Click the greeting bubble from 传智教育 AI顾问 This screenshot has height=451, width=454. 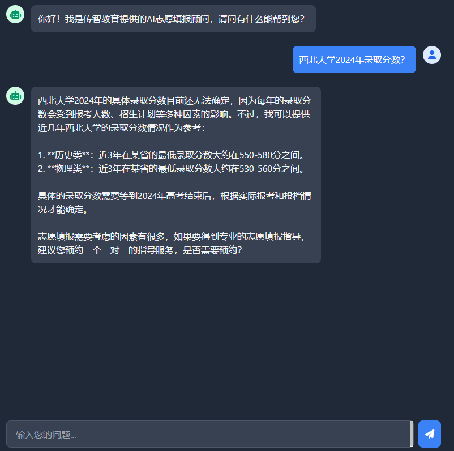173,19
